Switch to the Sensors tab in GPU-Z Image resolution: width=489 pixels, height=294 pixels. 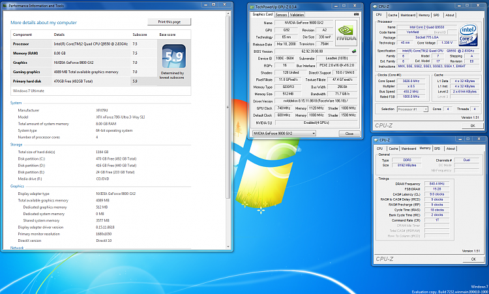[x=281, y=14]
